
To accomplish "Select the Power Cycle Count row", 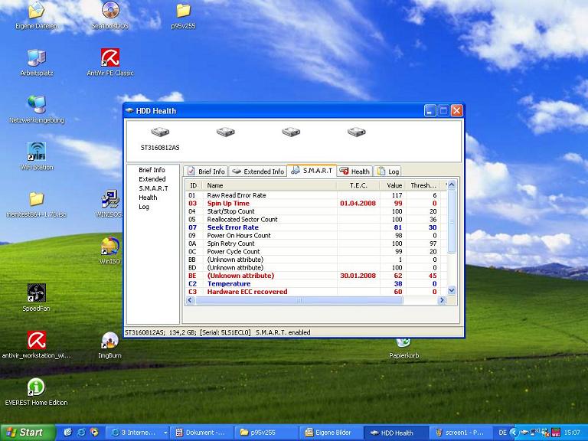I will (x=316, y=252).
